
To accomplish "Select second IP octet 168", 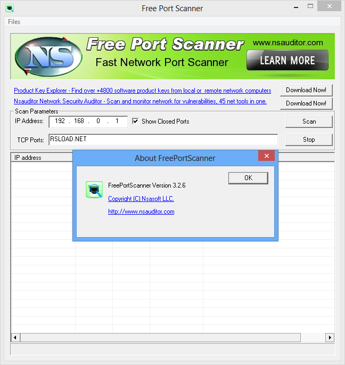I will tap(79, 121).
